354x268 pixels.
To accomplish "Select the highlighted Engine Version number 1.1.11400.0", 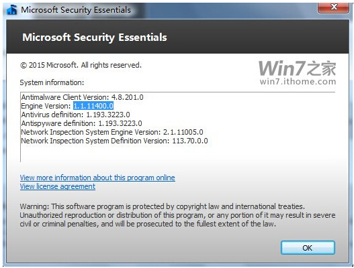I will coord(93,106).
